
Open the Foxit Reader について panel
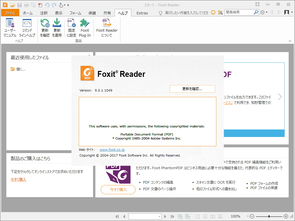click(107, 27)
